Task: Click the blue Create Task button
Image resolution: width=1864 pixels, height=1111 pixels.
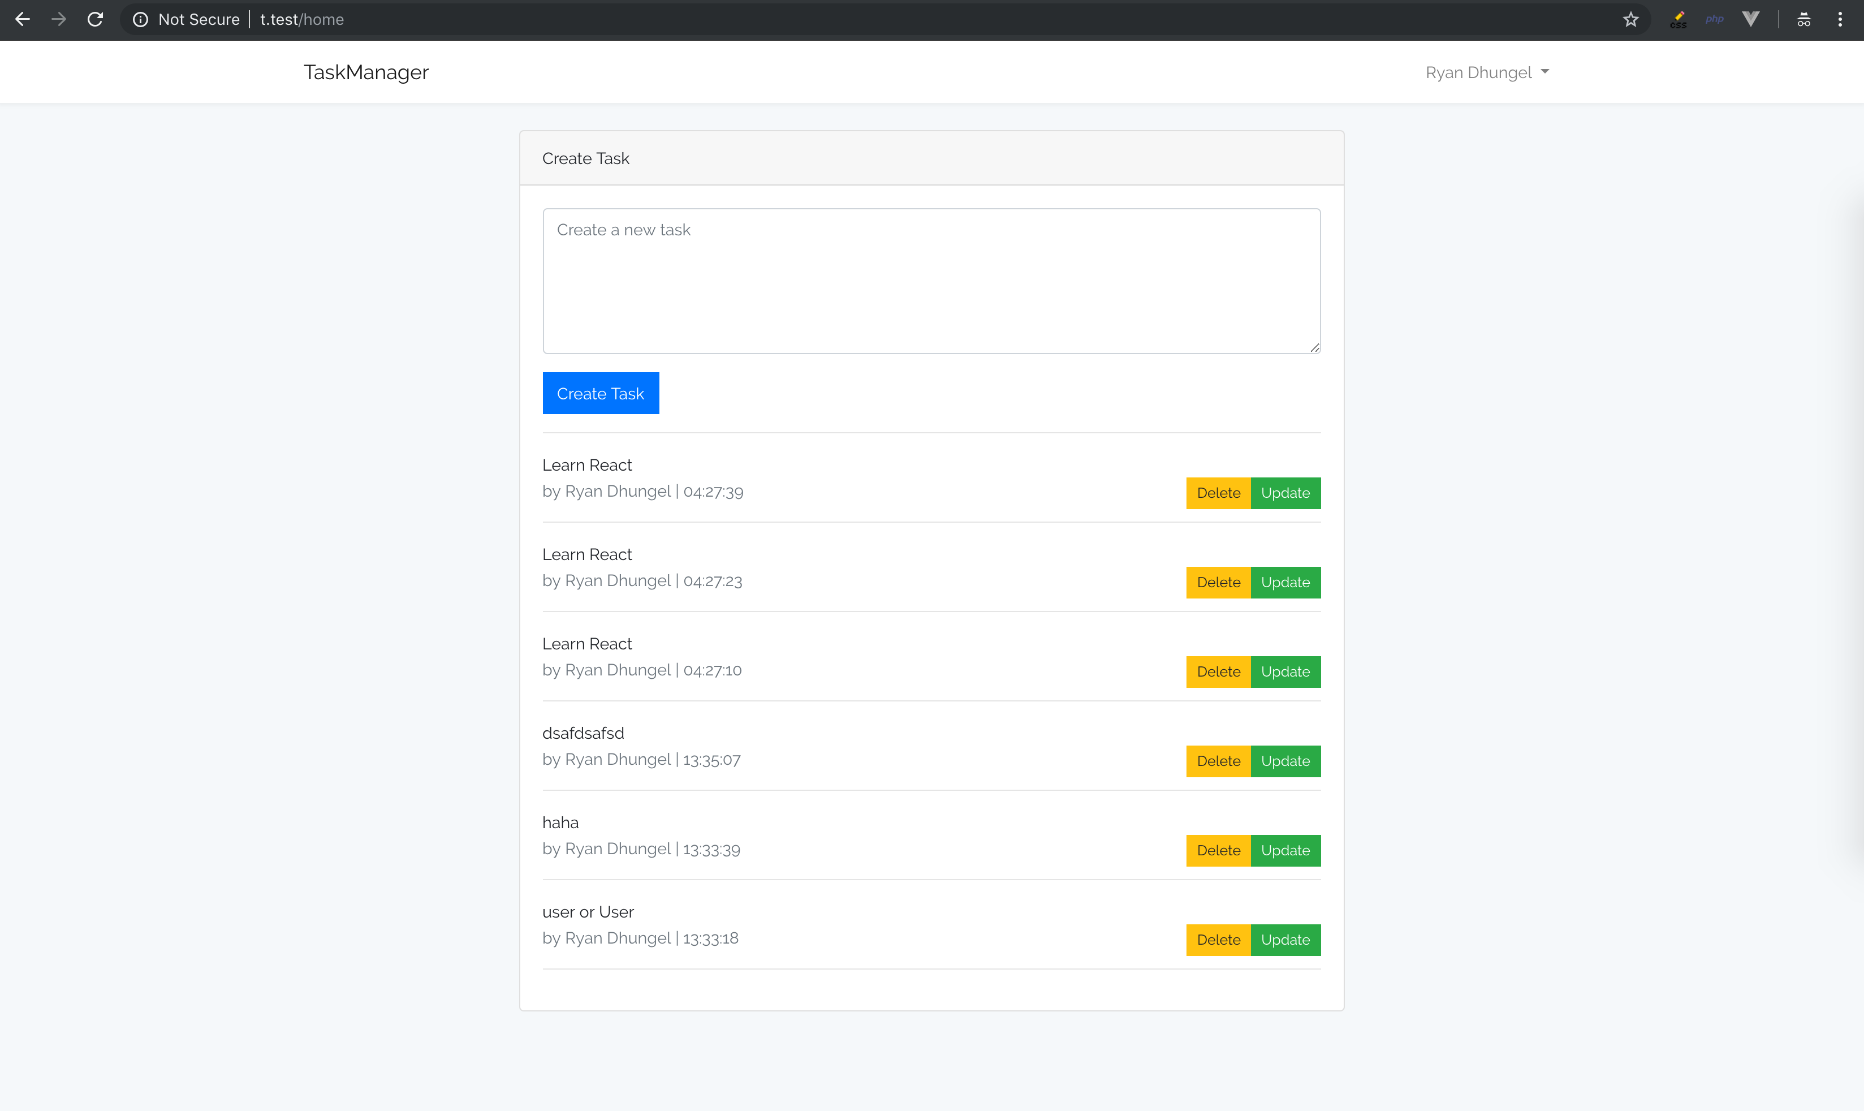Action: tap(600, 393)
